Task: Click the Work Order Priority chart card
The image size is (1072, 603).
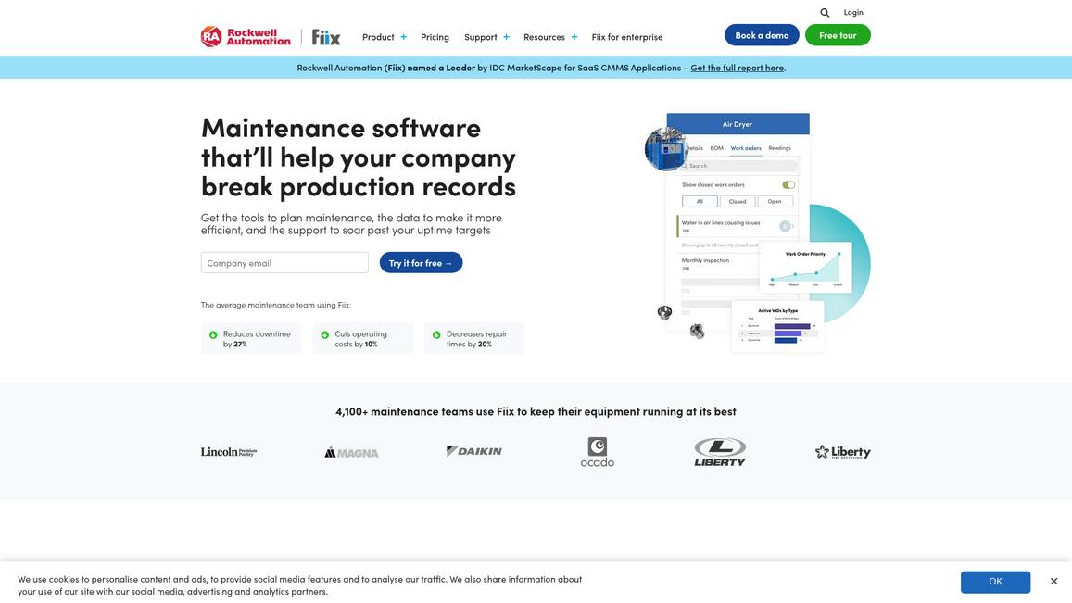Action: tap(805, 268)
